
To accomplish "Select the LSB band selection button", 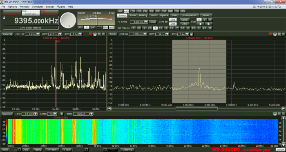I will (x=173, y=24).
